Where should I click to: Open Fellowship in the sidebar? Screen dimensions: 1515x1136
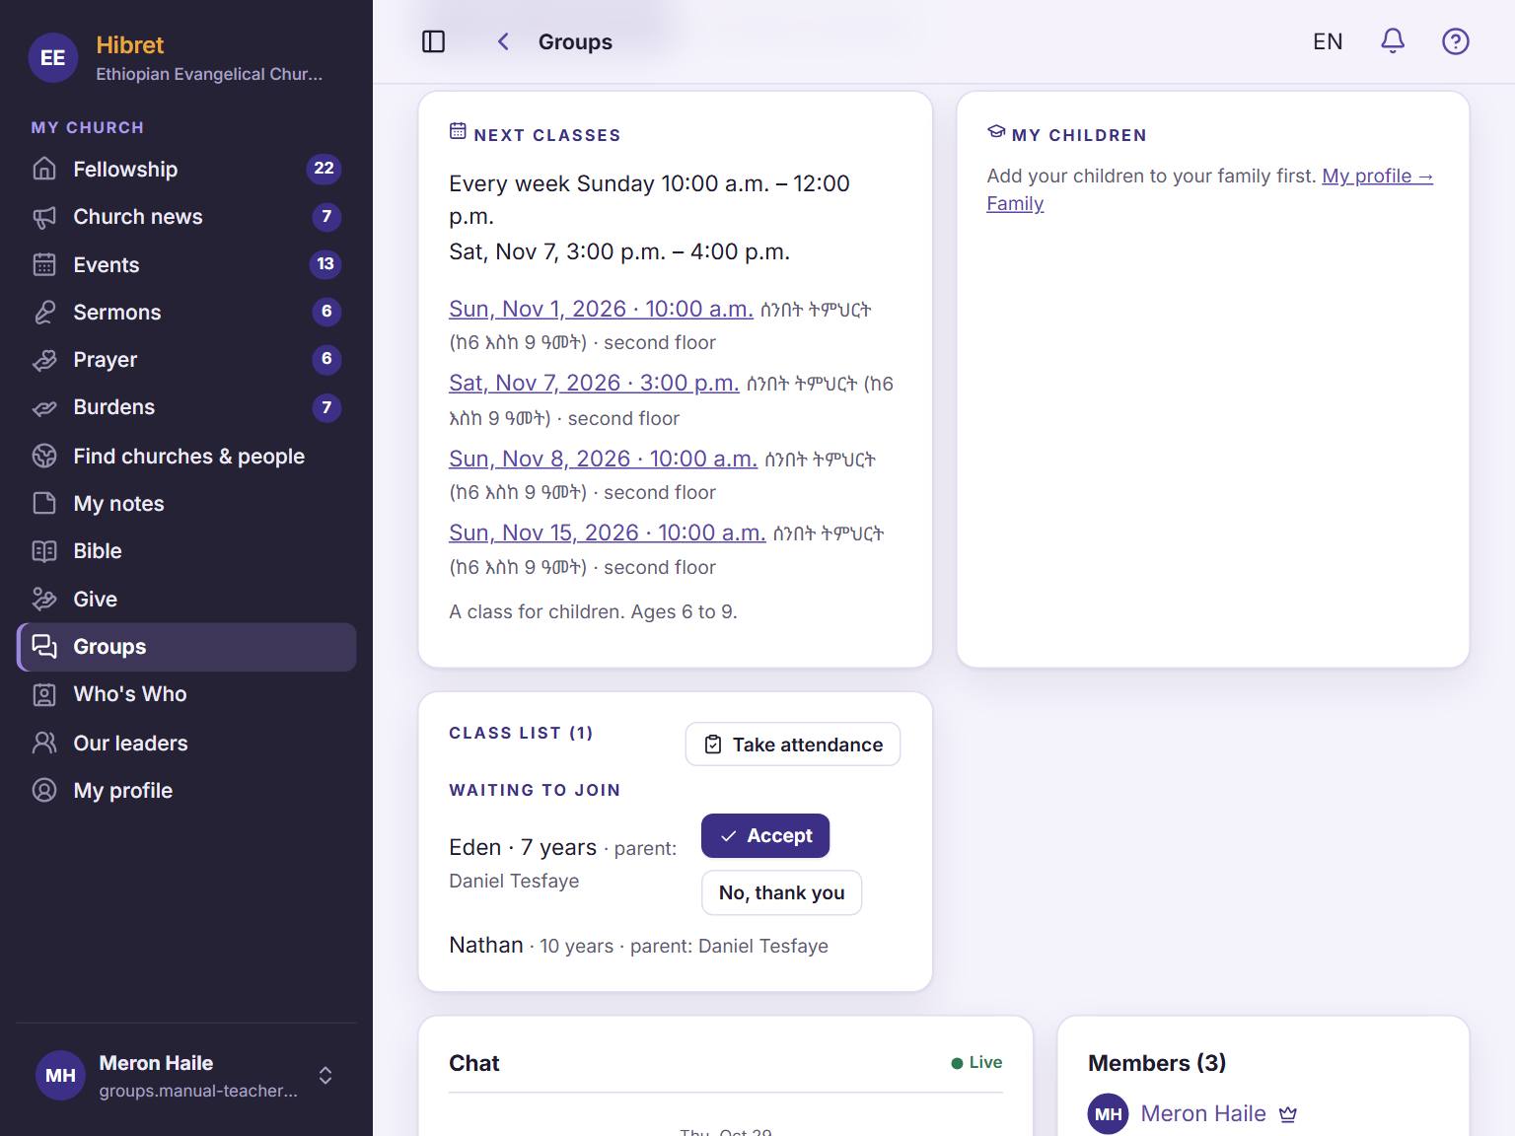186,169
